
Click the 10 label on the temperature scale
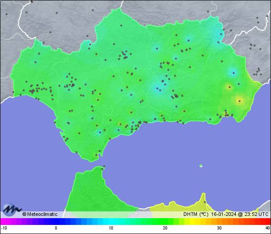pyautogui.click(x=111, y=228)
